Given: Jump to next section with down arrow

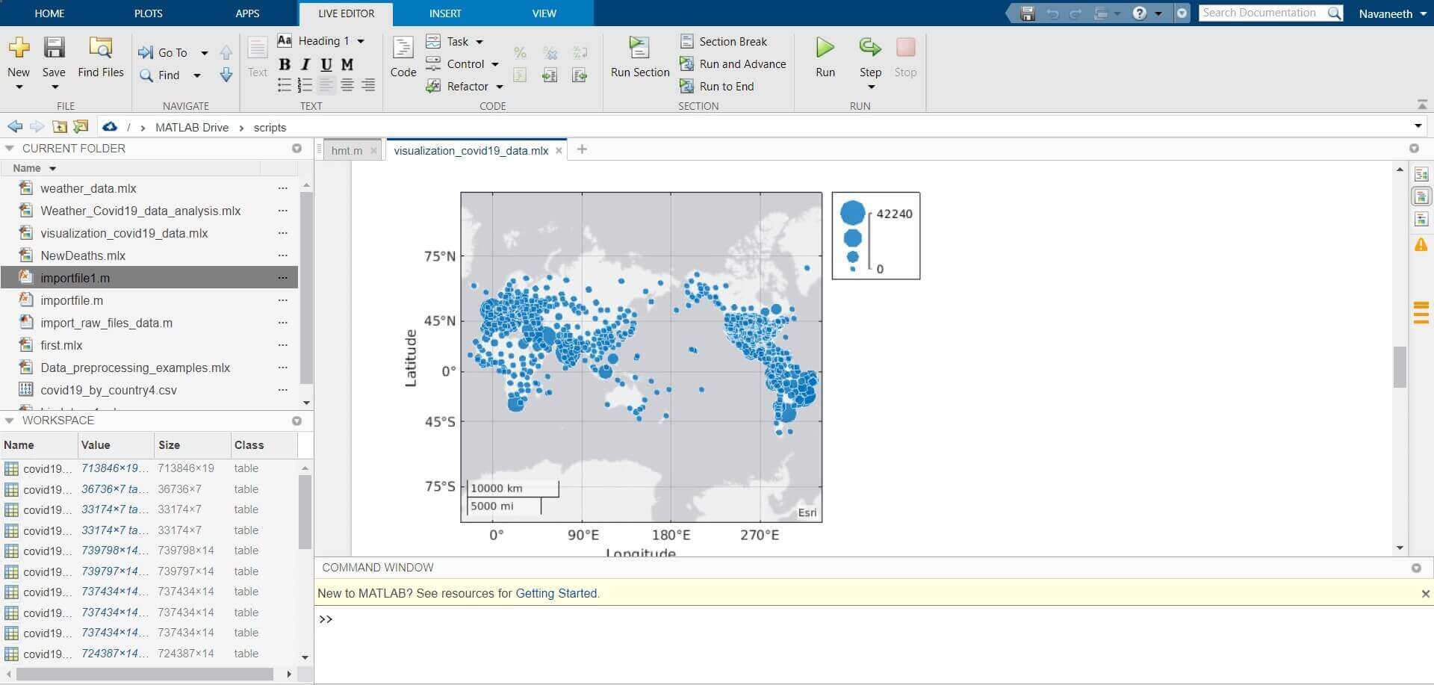Looking at the screenshot, I should 226,75.
